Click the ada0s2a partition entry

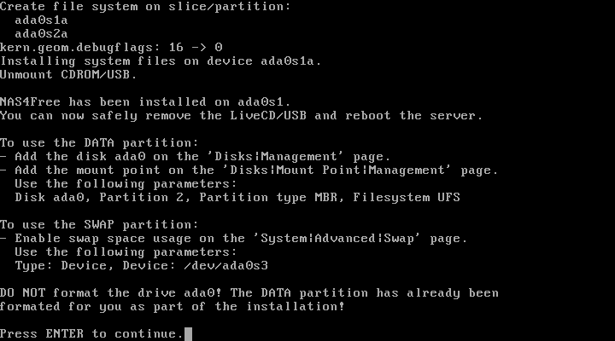pyautogui.click(x=41, y=34)
